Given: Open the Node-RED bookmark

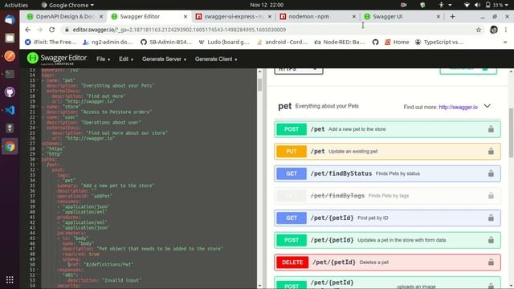Looking at the screenshot, I should 340,42.
